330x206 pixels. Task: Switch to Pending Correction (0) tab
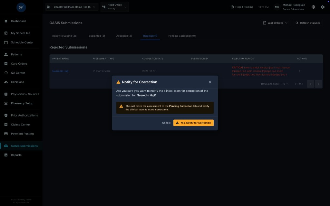click(x=182, y=36)
